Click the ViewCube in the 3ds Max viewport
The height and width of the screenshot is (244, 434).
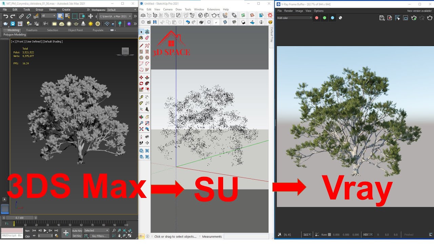[x=125, y=51]
